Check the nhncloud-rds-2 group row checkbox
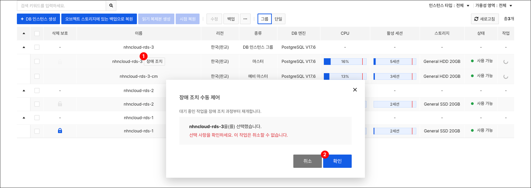Screen dimensions: 531x188 point(37,91)
